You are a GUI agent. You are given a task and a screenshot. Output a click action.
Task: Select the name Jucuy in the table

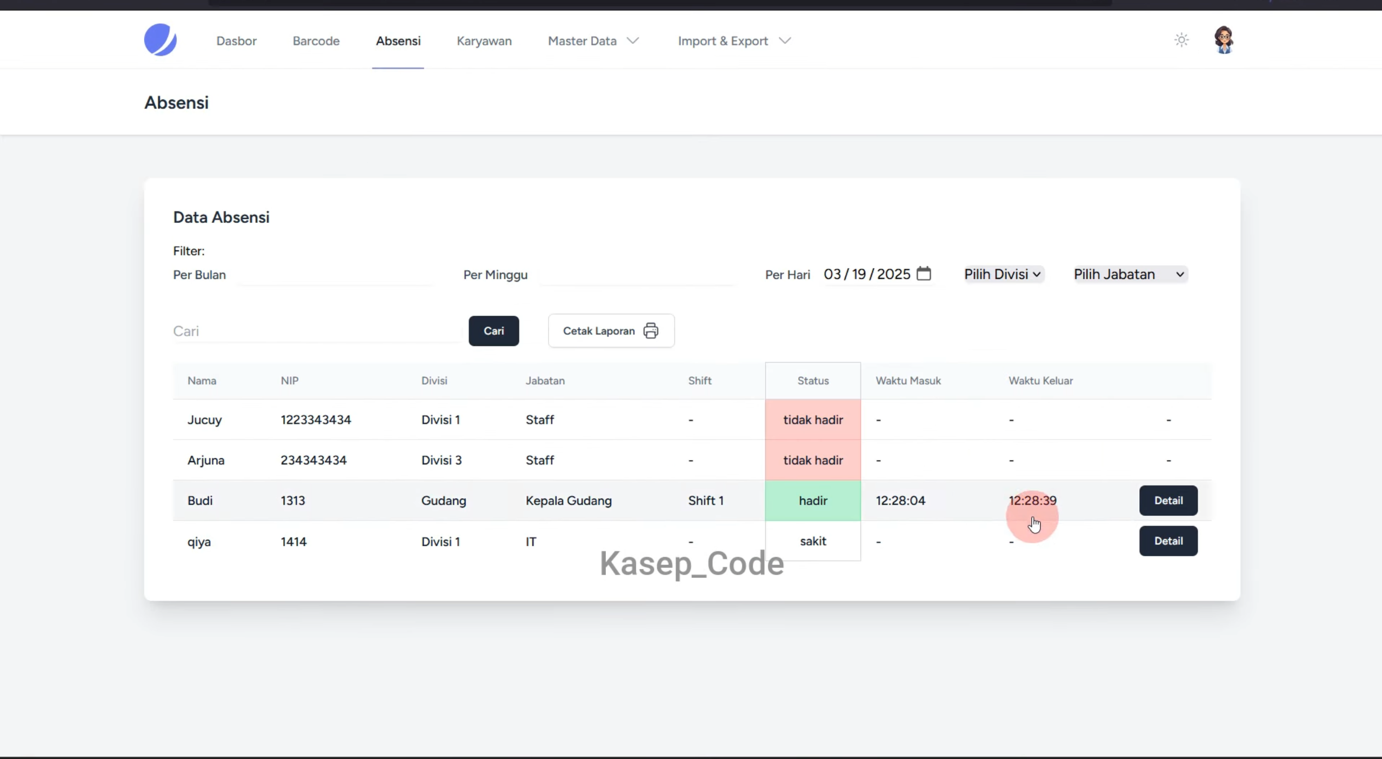click(x=204, y=420)
